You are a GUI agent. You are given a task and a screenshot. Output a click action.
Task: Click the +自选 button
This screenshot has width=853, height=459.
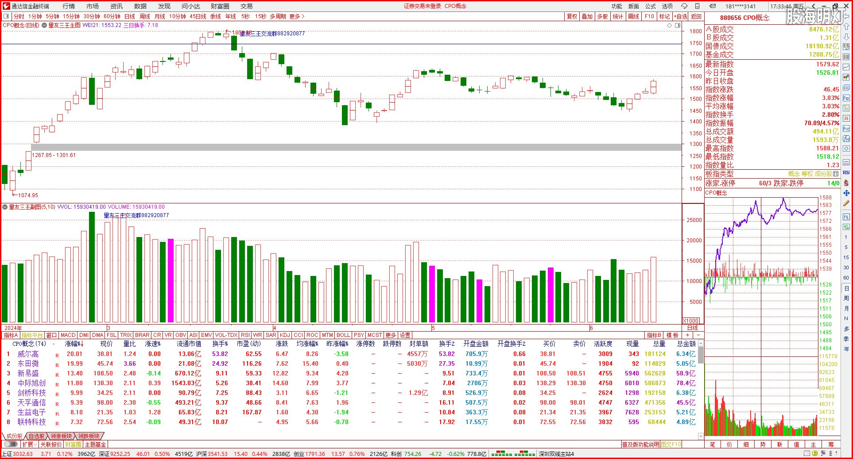(x=681, y=16)
